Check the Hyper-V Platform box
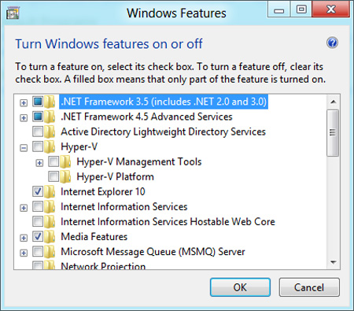Image resolution: width=354 pixels, height=311 pixels. 53,176
